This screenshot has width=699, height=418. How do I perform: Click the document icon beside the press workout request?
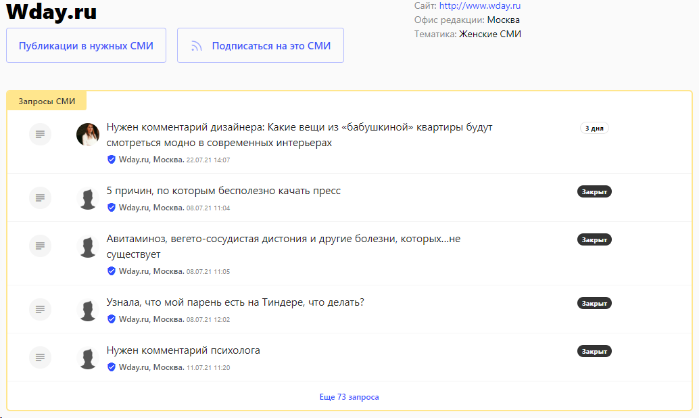click(x=40, y=198)
